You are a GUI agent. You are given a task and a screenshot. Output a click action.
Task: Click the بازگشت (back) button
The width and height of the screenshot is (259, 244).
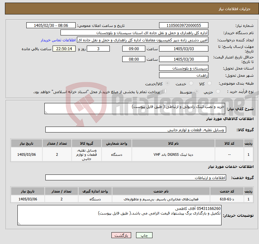pyautogui.click(x=121, y=235)
